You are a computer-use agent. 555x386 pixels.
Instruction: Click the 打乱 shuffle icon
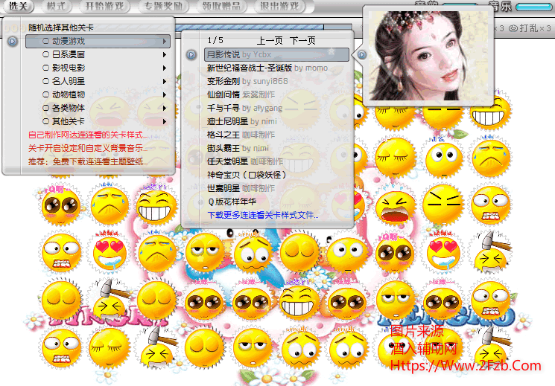pos(513,28)
